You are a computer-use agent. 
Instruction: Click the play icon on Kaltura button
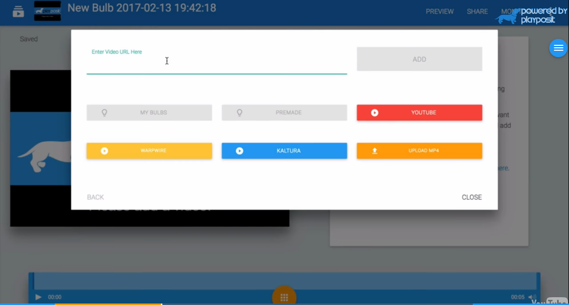click(x=239, y=151)
